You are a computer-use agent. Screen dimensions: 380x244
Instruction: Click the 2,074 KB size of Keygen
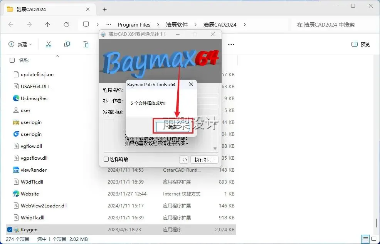(225, 229)
